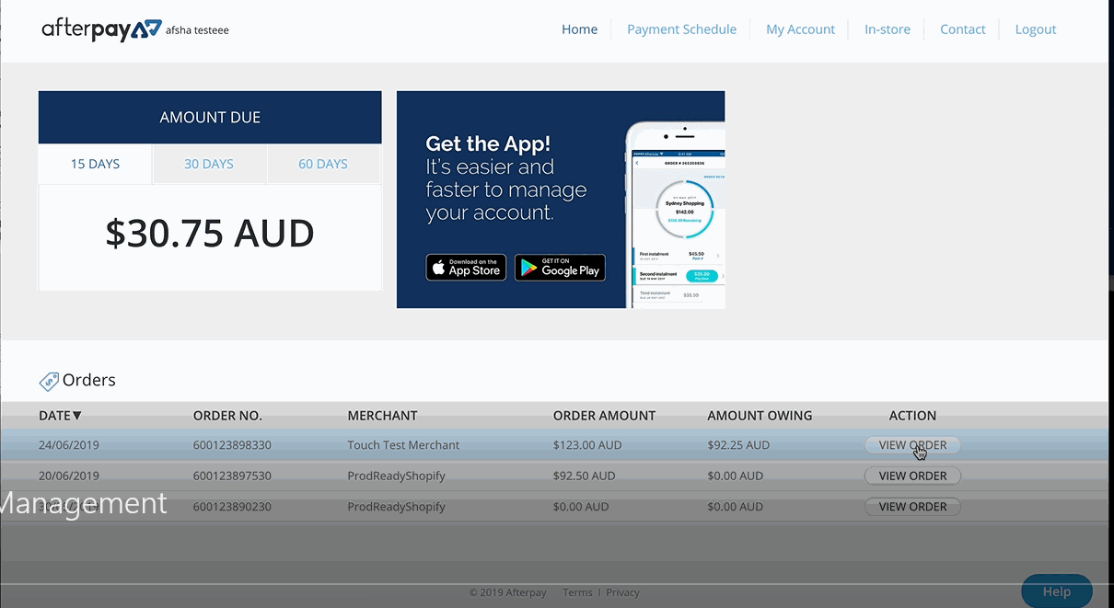Open the Help widget button

point(1057,591)
